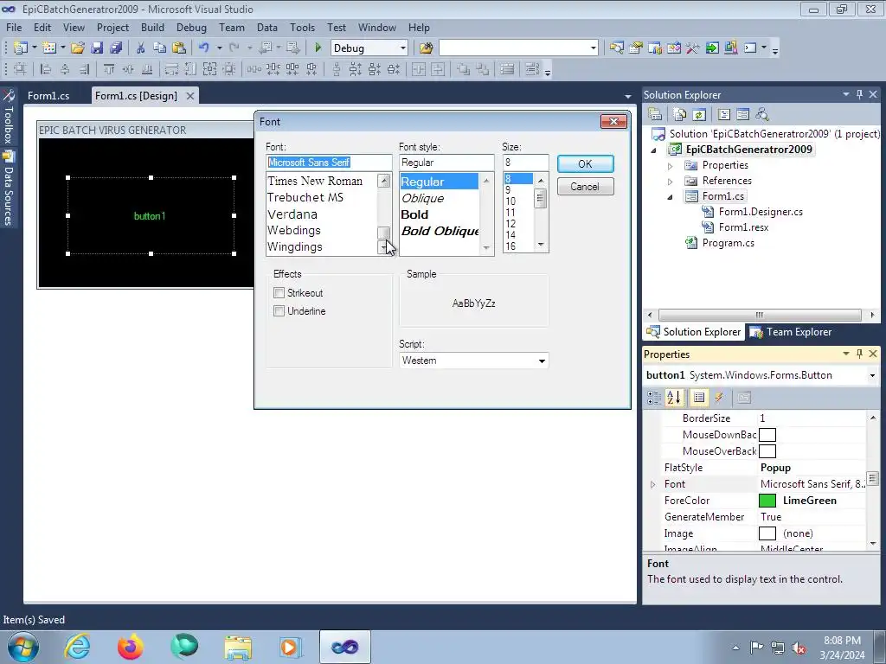The image size is (886, 664).
Task: Open the Script Western dropdown
Action: (542, 361)
